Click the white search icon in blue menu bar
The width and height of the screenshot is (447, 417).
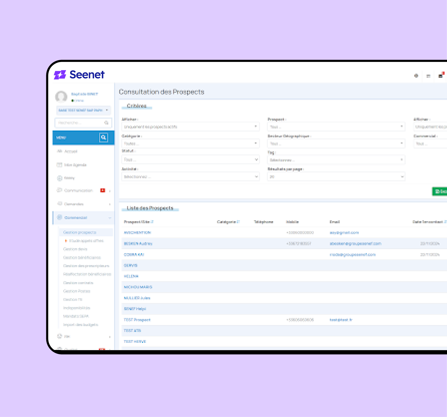pyautogui.click(x=103, y=137)
